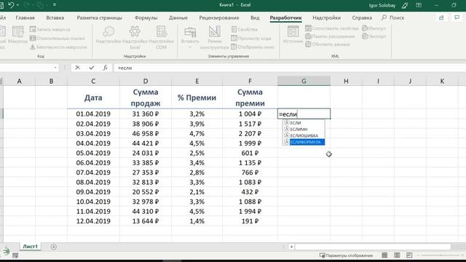Image resolution: width=466 pixels, height=262 pixels.
Task: Click the Igor Solobay account name
Action: [382, 5]
